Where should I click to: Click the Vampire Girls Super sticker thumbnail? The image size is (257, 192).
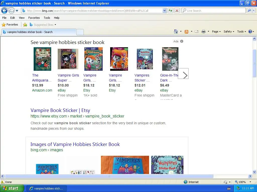(x=68, y=59)
